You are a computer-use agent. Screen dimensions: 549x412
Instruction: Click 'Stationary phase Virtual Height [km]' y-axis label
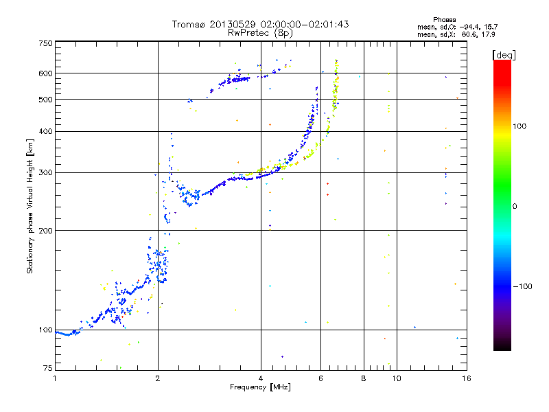click(x=30, y=207)
